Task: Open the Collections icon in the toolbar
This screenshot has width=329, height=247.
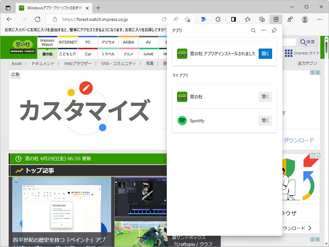Action: pyautogui.click(x=262, y=19)
